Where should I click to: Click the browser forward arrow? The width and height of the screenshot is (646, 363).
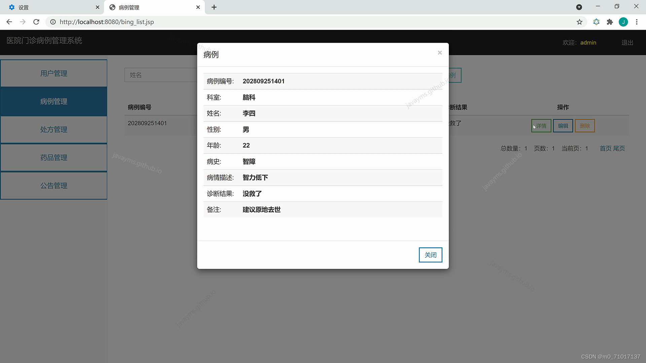pos(23,22)
